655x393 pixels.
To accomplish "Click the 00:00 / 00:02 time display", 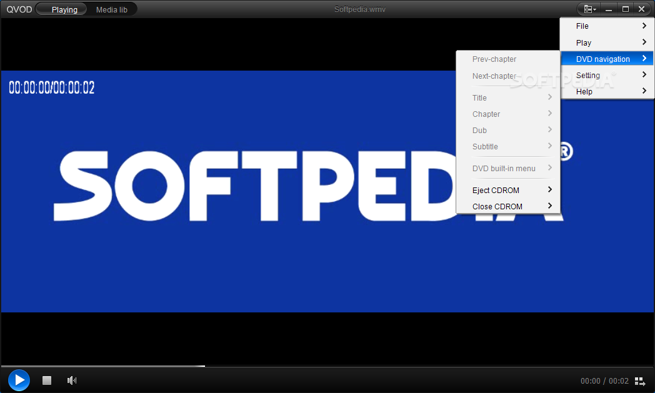I will coord(604,381).
